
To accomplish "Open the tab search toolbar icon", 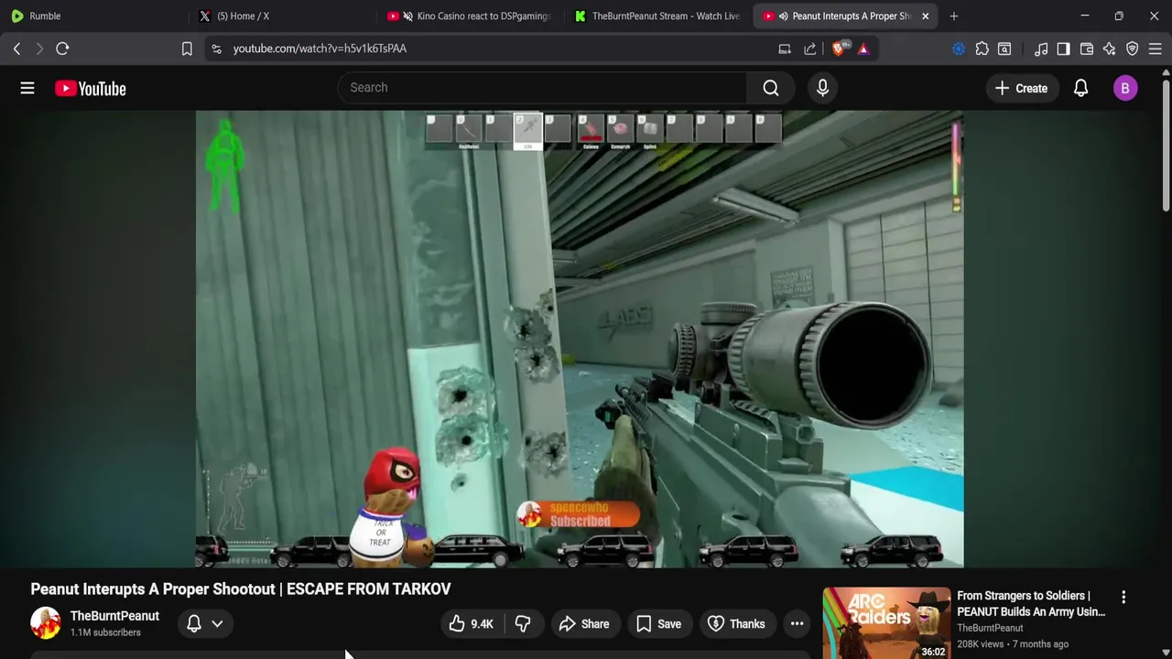I will [x=1004, y=49].
